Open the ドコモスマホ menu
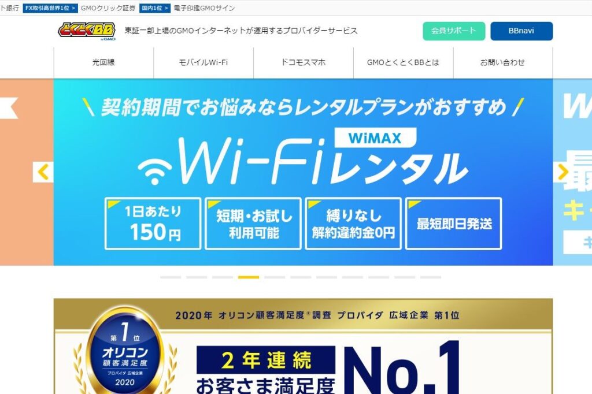The height and width of the screenshot is (394, 592). pos(304,62)
